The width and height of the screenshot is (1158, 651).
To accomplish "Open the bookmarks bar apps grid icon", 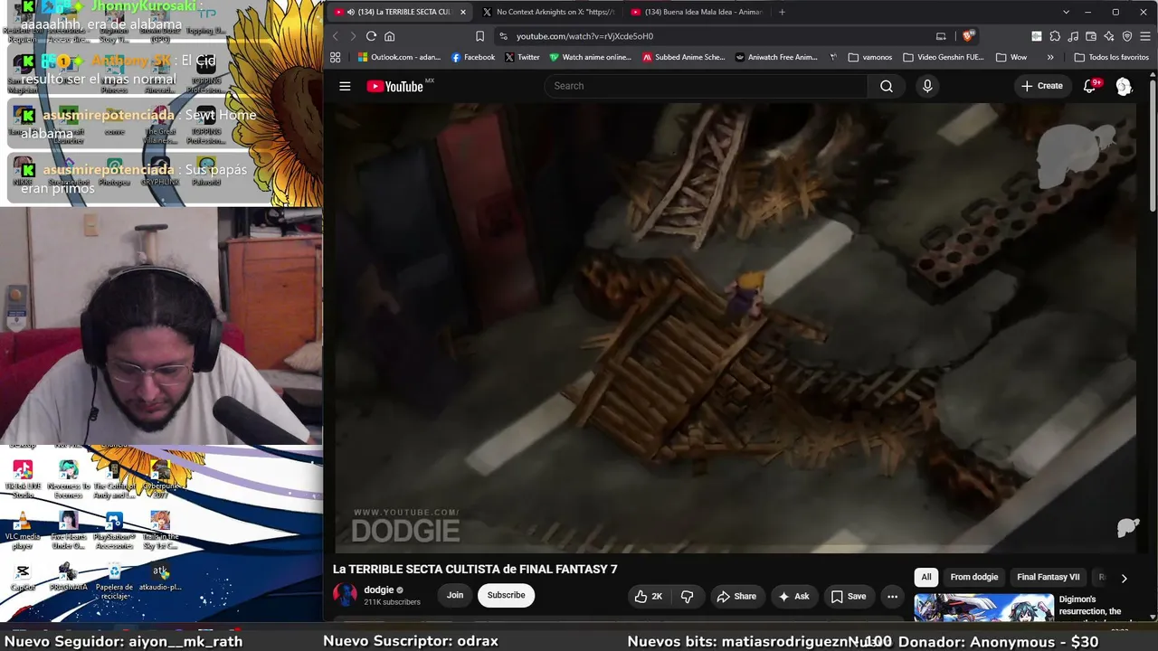I will [335, 57].
